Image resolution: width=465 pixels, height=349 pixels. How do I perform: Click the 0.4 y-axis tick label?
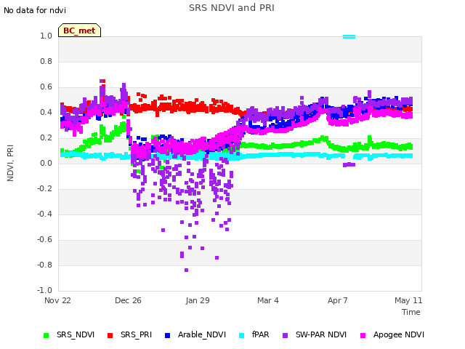pyautogui.click(x=46, y=113)
